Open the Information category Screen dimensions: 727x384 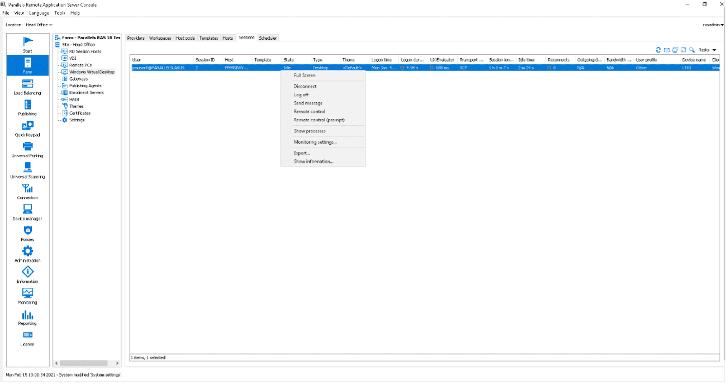pos(27,275)
